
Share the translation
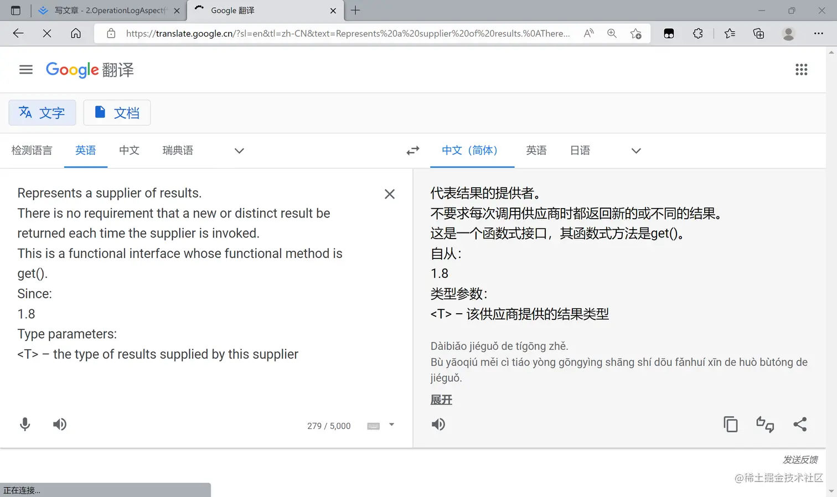[x=800, y=424]
